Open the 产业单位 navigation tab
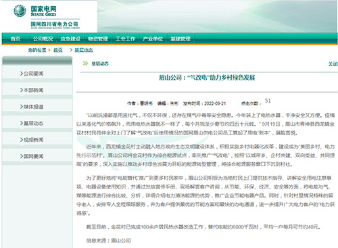The width and height of the screenshot is (338, 248). tap(153, 39)
